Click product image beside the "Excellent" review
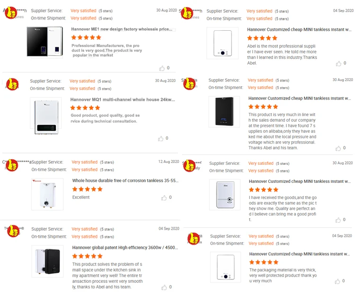The image size is (355, 297). [x=47, y=194]
